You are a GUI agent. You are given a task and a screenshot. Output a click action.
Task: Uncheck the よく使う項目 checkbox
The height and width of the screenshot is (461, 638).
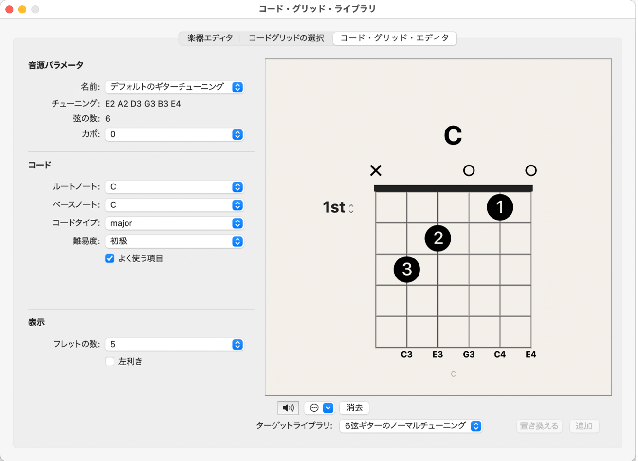pos(109,258)
